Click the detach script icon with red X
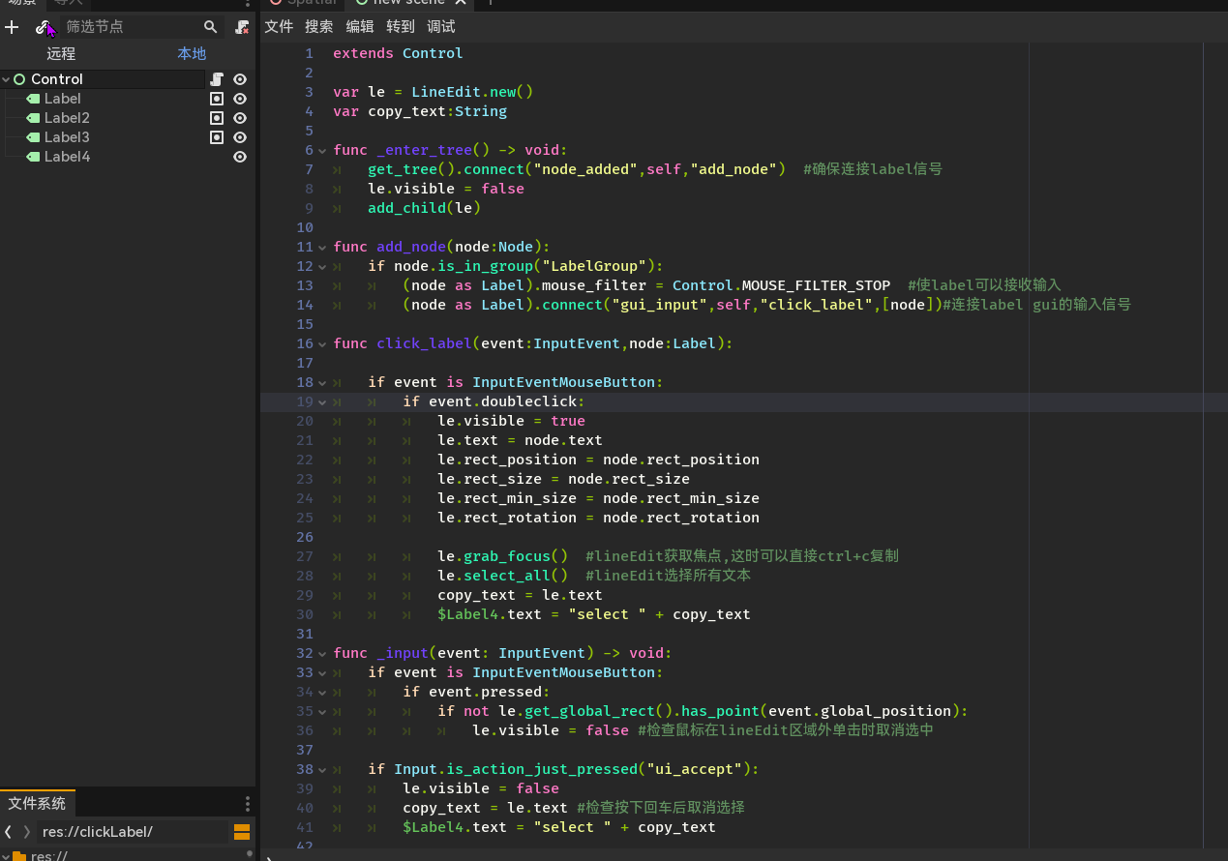Screen dimensions: 1228x861 coord(242,27)
